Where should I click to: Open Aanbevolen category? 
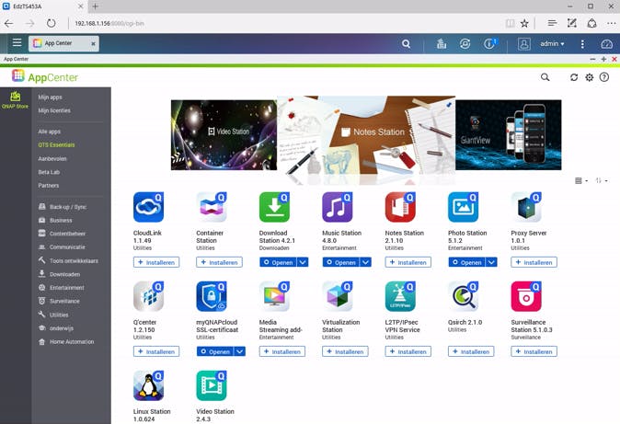click(x=52, y=158)
